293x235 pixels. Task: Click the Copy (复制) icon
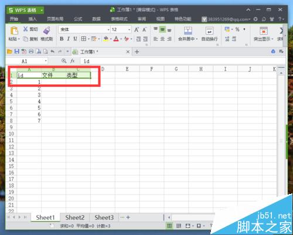pyautogui.click(x=25, y=39)
